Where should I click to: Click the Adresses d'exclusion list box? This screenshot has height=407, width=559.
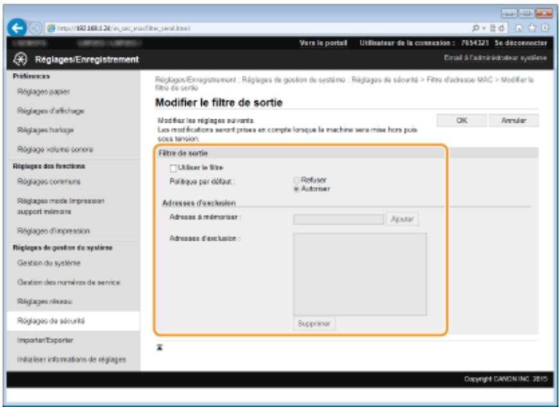click(x=360, y=274)
